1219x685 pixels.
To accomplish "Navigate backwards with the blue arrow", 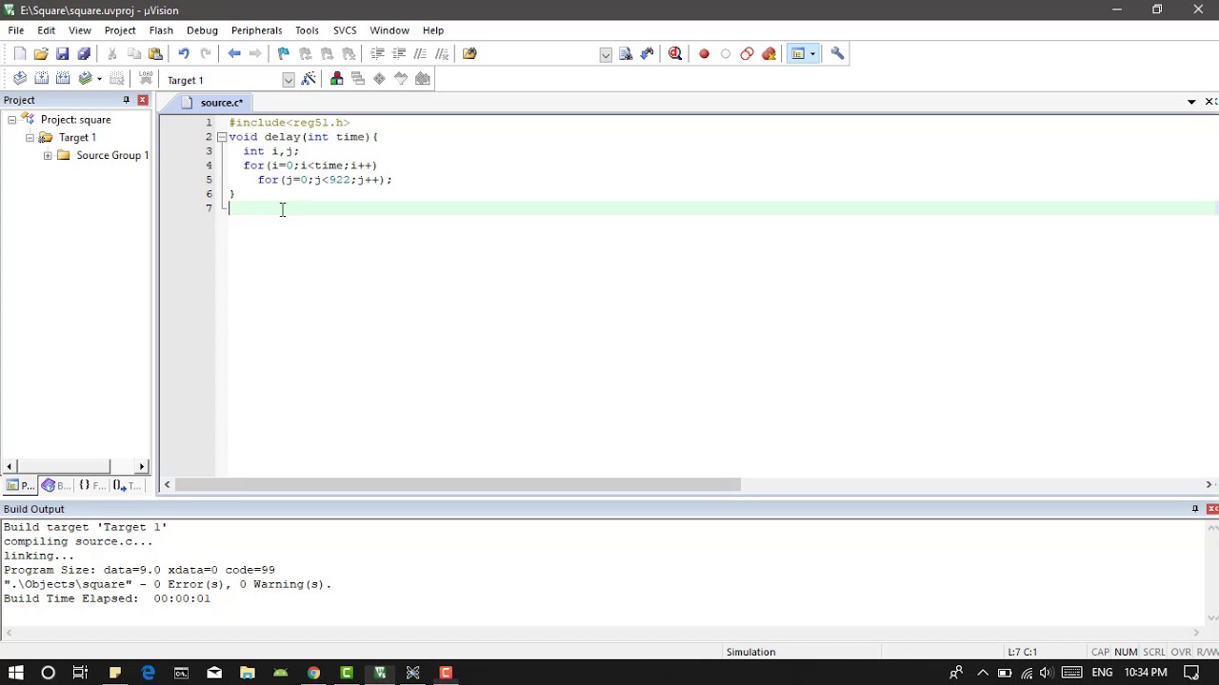I will (234, 54).
